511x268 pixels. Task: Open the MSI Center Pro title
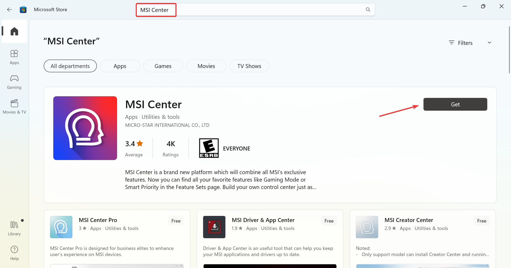pyautogui.click(x=98, y=220)
